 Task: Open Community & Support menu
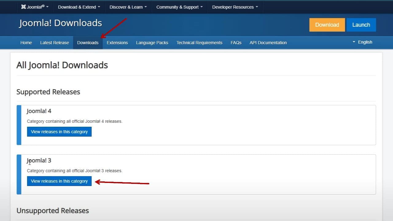[x=180, y=7]
